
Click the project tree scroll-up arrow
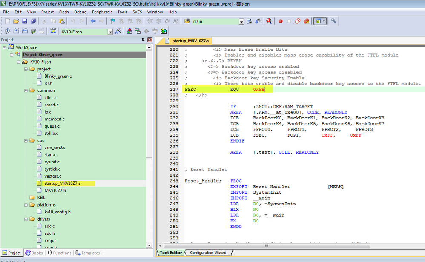tap(149, 47)
